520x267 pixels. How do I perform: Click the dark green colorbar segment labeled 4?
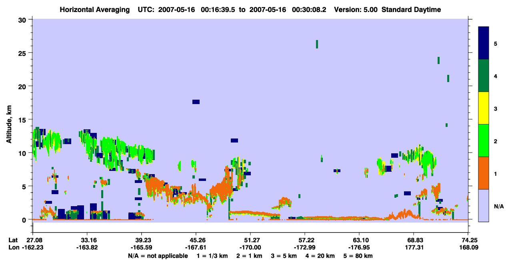point(484,76)
